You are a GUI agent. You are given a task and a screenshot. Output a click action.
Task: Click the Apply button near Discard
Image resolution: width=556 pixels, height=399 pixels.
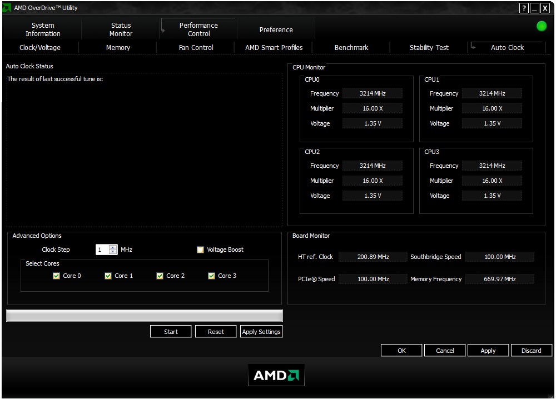(488, 351)
